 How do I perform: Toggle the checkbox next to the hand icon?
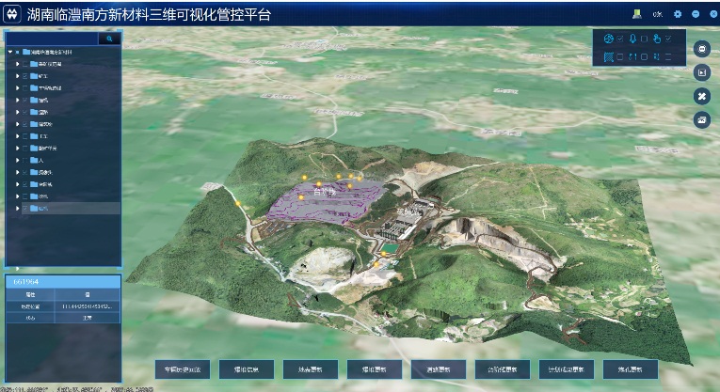click(668, 39)
